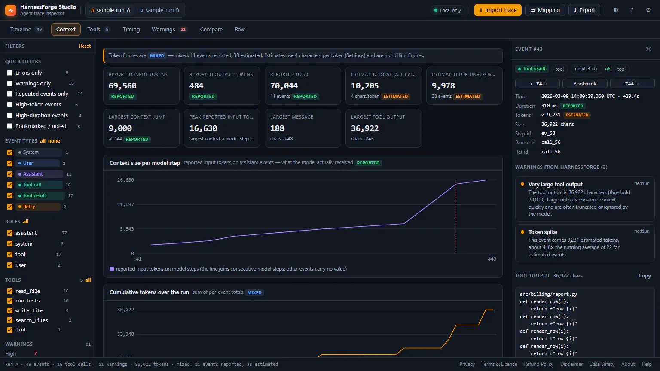The width and height of the screenshot is (660, 371).
Task: Check High-duration events filter
Action: [9, 116]
